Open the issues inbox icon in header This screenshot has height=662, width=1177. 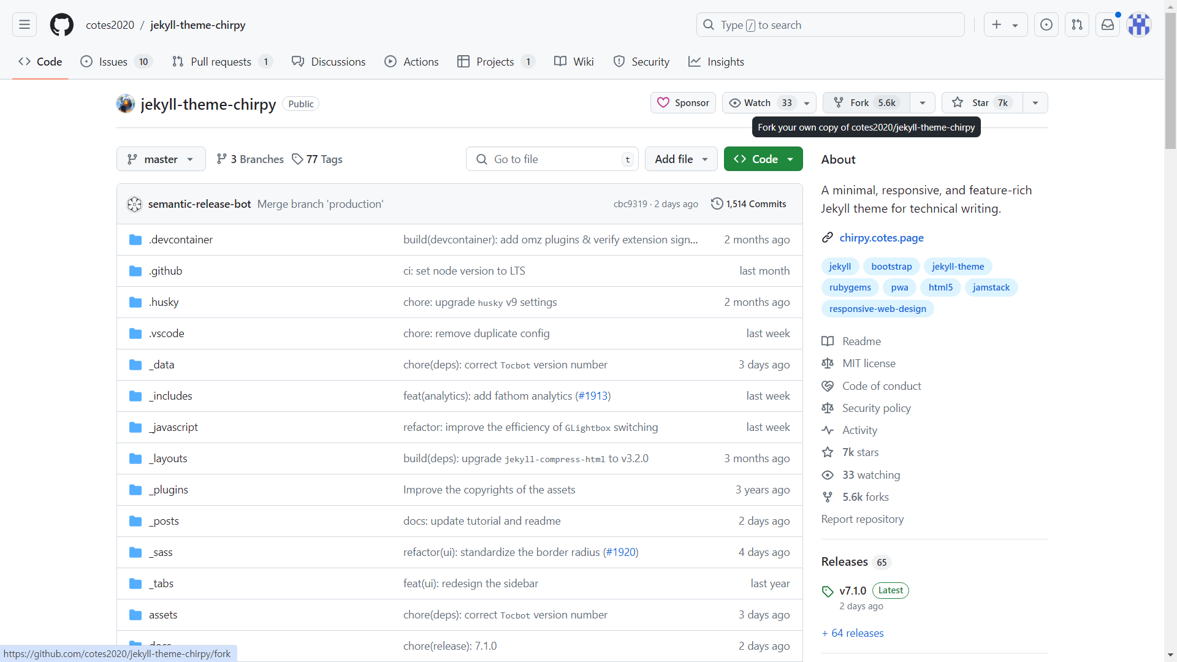1046,25
